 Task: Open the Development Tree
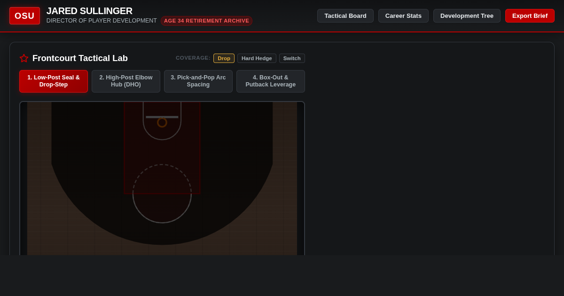467,16
